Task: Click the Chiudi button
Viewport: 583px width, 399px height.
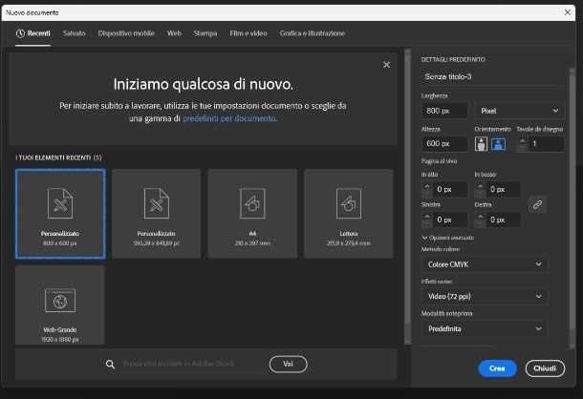Action: [x=545, y=368]
